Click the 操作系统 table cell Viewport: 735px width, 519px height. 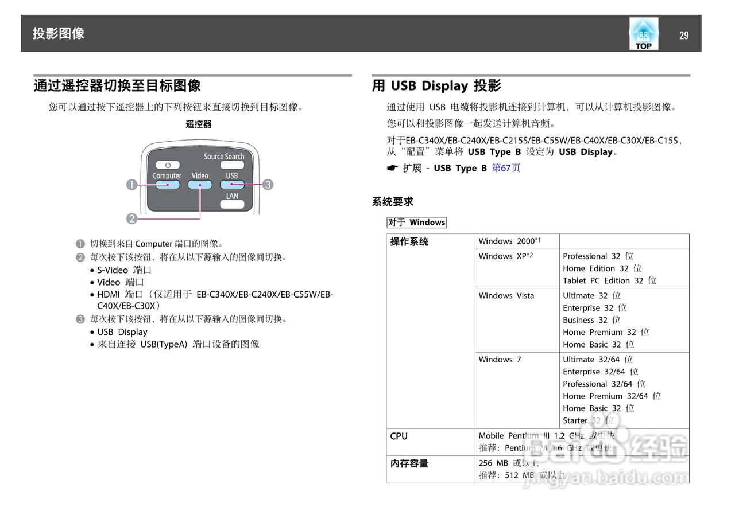431,331
